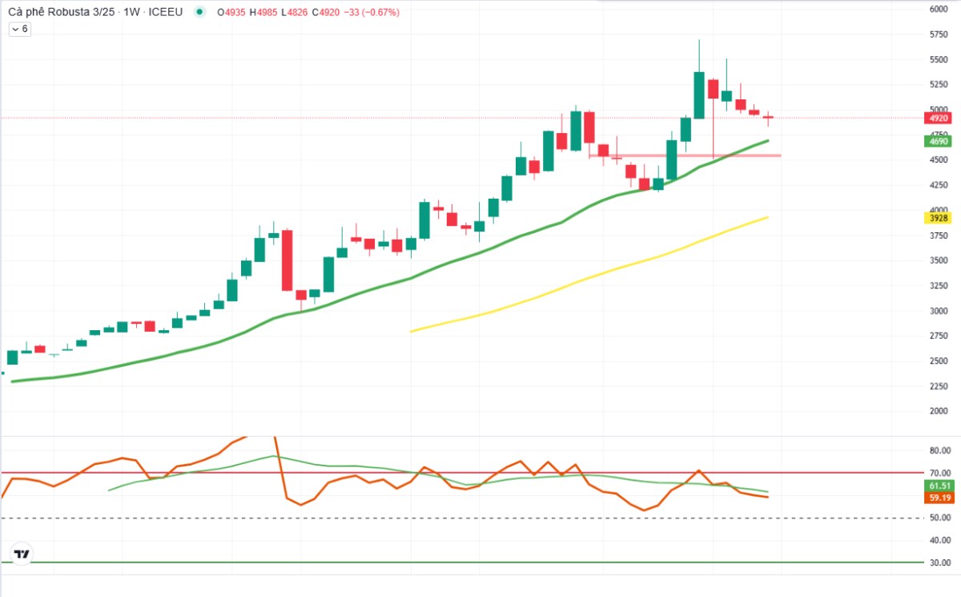Click the red 4920 current price label
Screen dimensions: 961x597
click(938, 118)
